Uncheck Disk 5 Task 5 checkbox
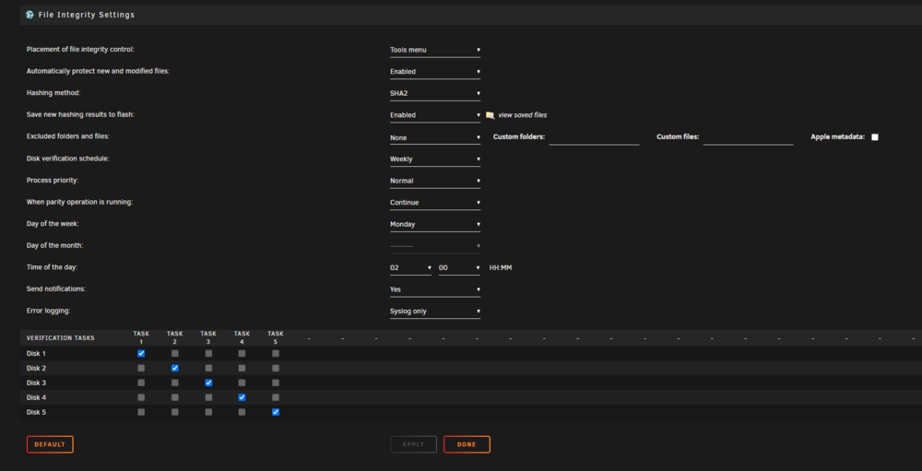The width and height of the screenshot is (922, 471). tap(276, 412)
